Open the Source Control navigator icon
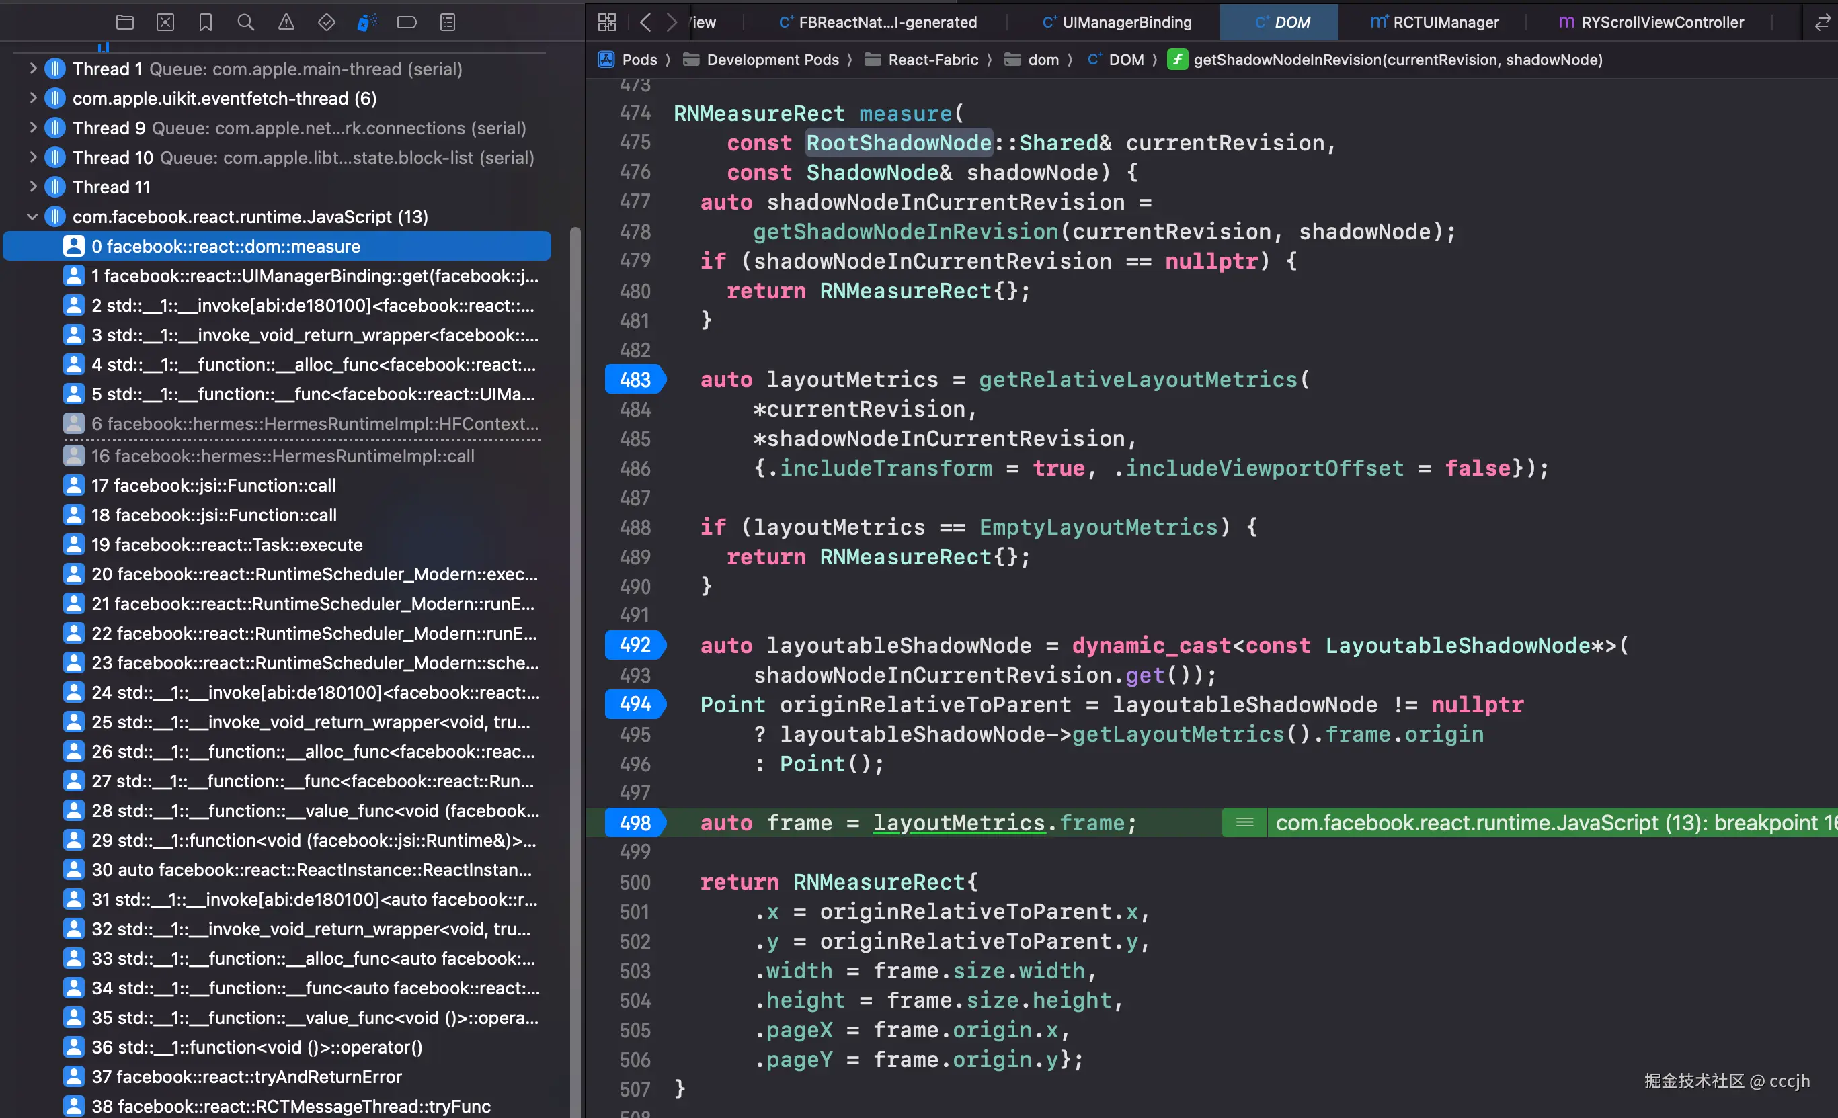 pyautogui.click(x=165, y=22)
